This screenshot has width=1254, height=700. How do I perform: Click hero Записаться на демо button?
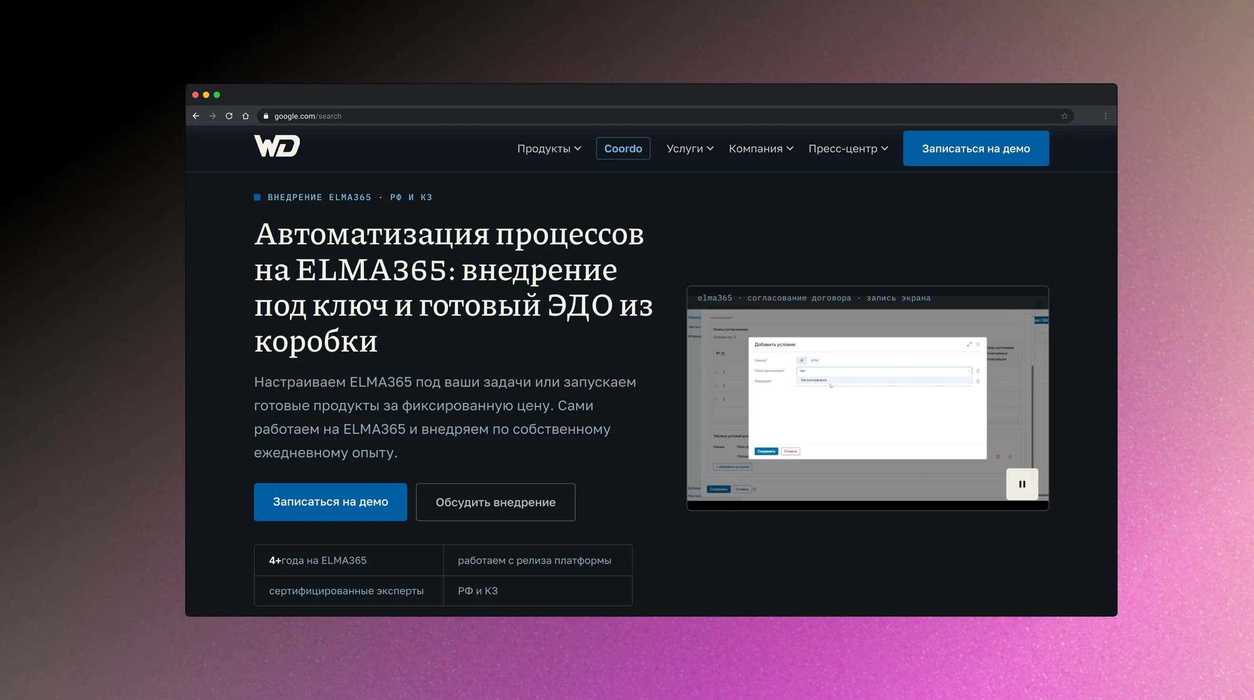click(330, 502)
